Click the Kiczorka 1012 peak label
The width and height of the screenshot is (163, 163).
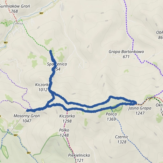pos(42,87)
